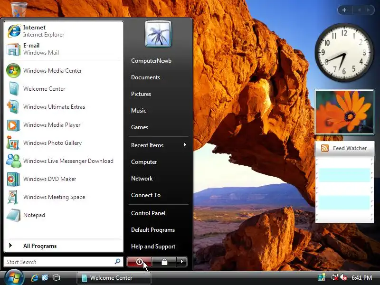Expand the Recent Items submenu arrow
This screenshot has height=285, width=380.
pos(185,145)
